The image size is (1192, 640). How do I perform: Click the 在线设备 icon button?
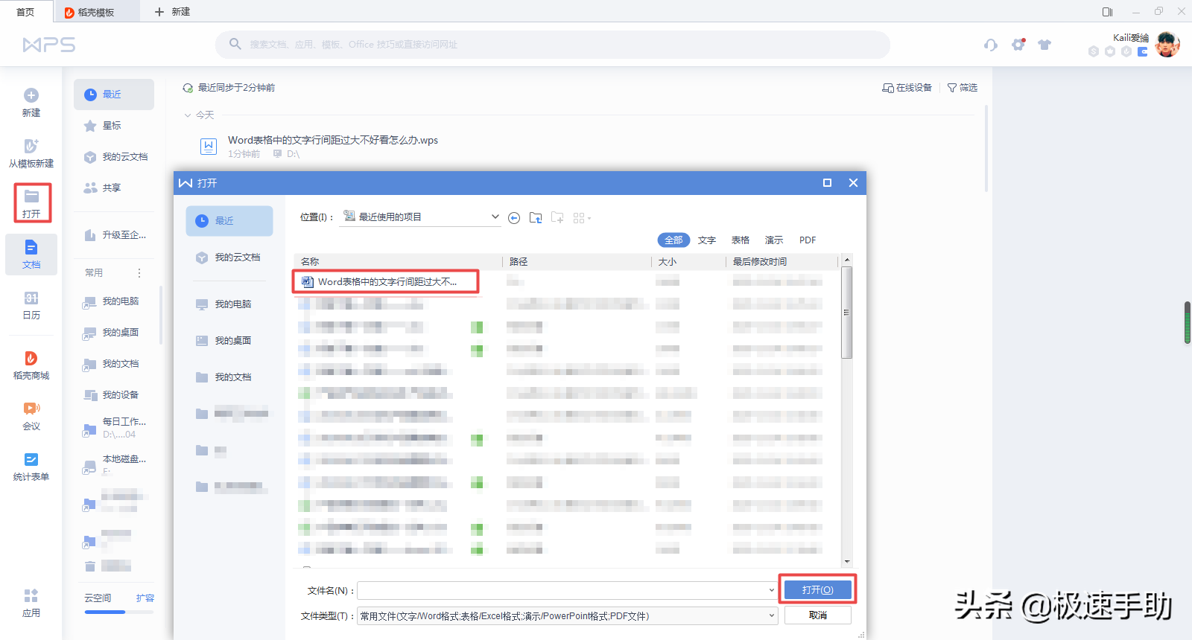(x=907, y=88)
